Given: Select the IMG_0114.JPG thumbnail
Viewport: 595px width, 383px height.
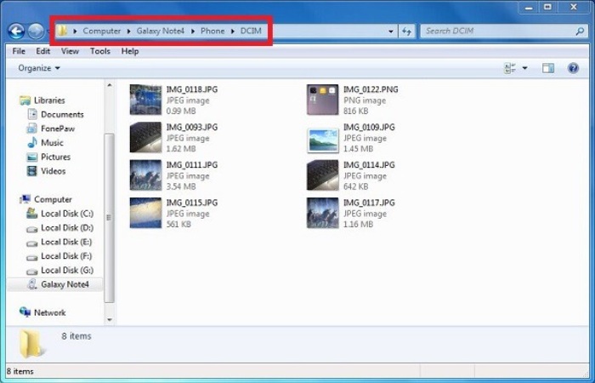Looking at the screenshot, I should (x=322, y=174).
